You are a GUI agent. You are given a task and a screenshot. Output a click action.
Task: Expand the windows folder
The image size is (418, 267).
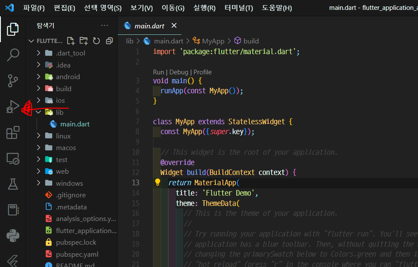pyautogui.click(x=38, y=183)
